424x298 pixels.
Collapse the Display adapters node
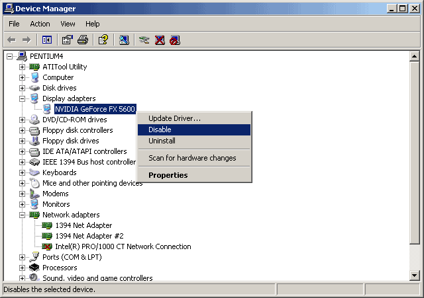(x=22, y=98)
